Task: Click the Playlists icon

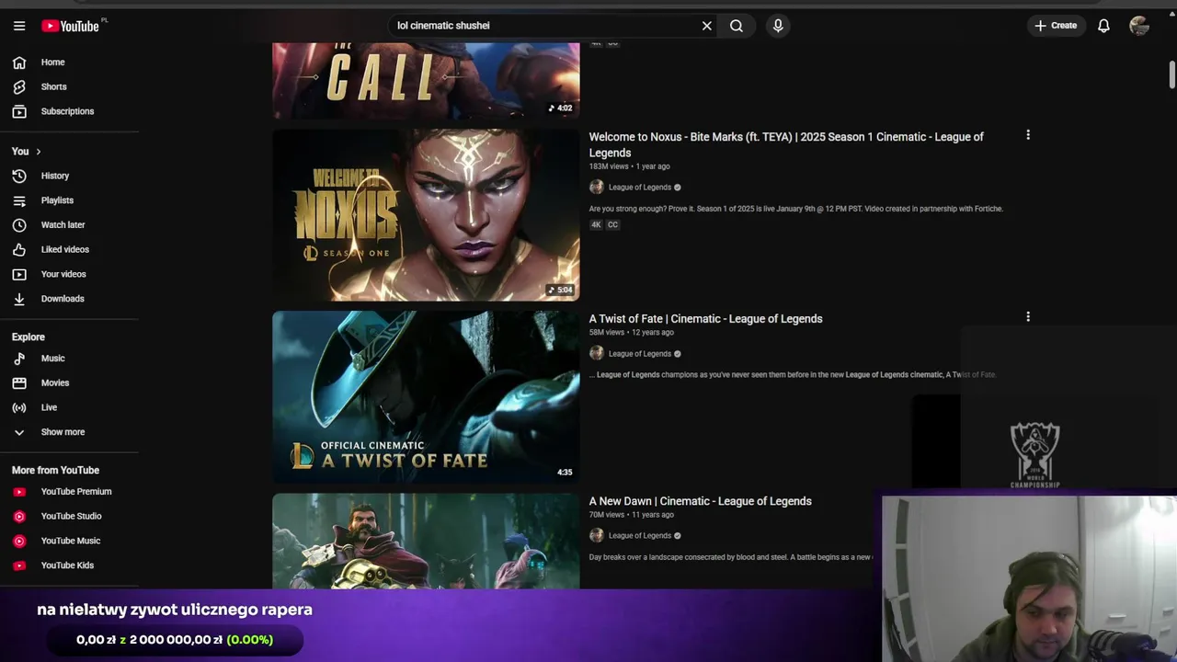Action: click(19, 200)
